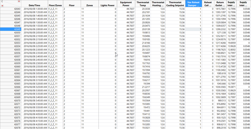Viewport: 251px width, 129px height.
Task: Click the Vav Reheat Damper cell in row 42649
Action: [x=193, y=29]
